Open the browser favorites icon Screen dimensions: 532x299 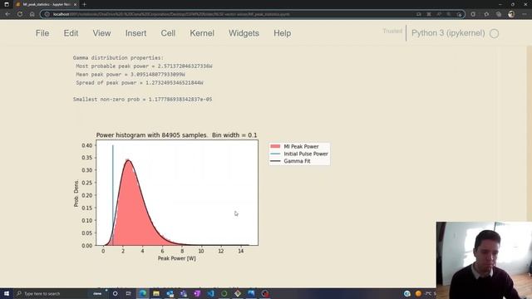pyautogui.click(x=486, y=14)
